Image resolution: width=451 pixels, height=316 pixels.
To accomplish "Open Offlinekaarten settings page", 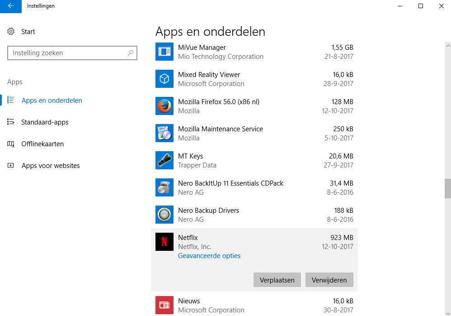I will coord(42,144).
